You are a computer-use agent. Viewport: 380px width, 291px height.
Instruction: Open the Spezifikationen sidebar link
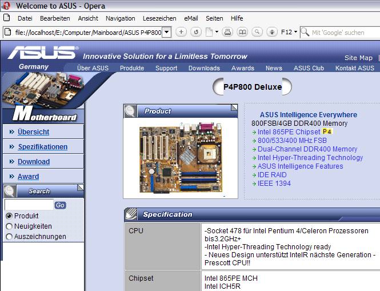(x=43, y=147)
